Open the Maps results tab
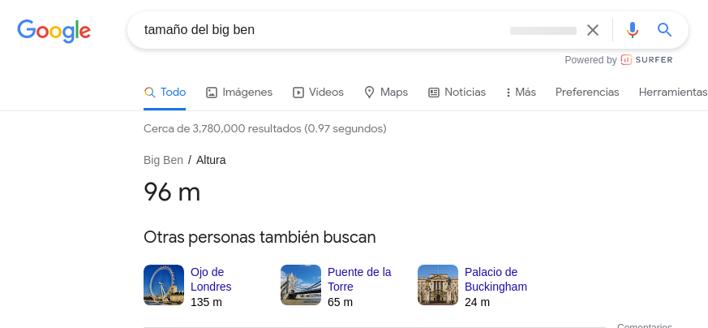Screen dimensions: 708x328 (x=385, y=93)
